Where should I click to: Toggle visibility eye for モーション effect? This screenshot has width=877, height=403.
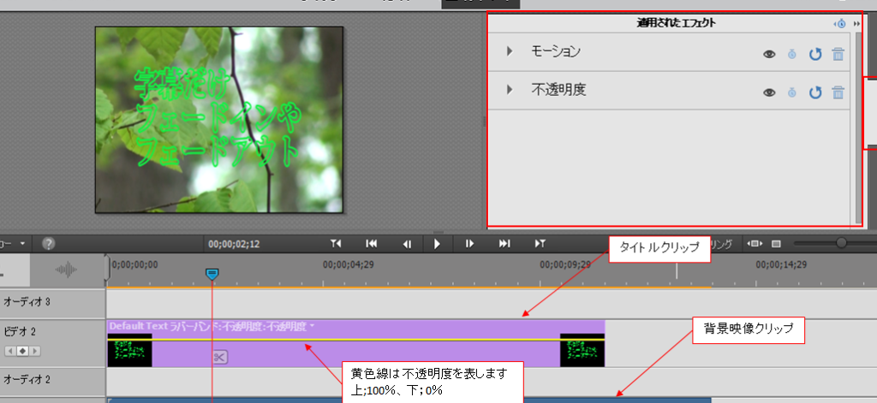[770, 54]
